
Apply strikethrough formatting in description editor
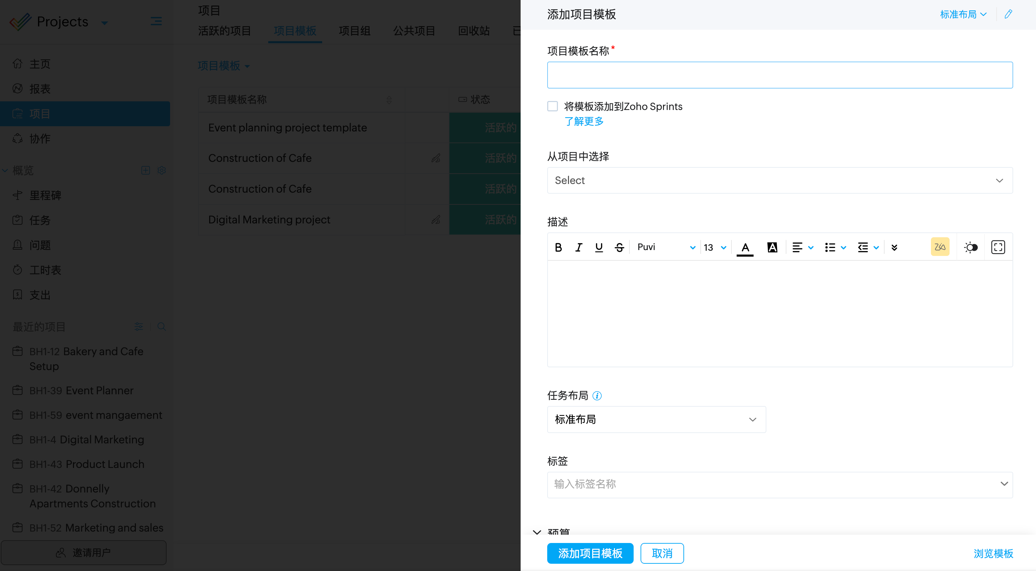click(619, 247)
